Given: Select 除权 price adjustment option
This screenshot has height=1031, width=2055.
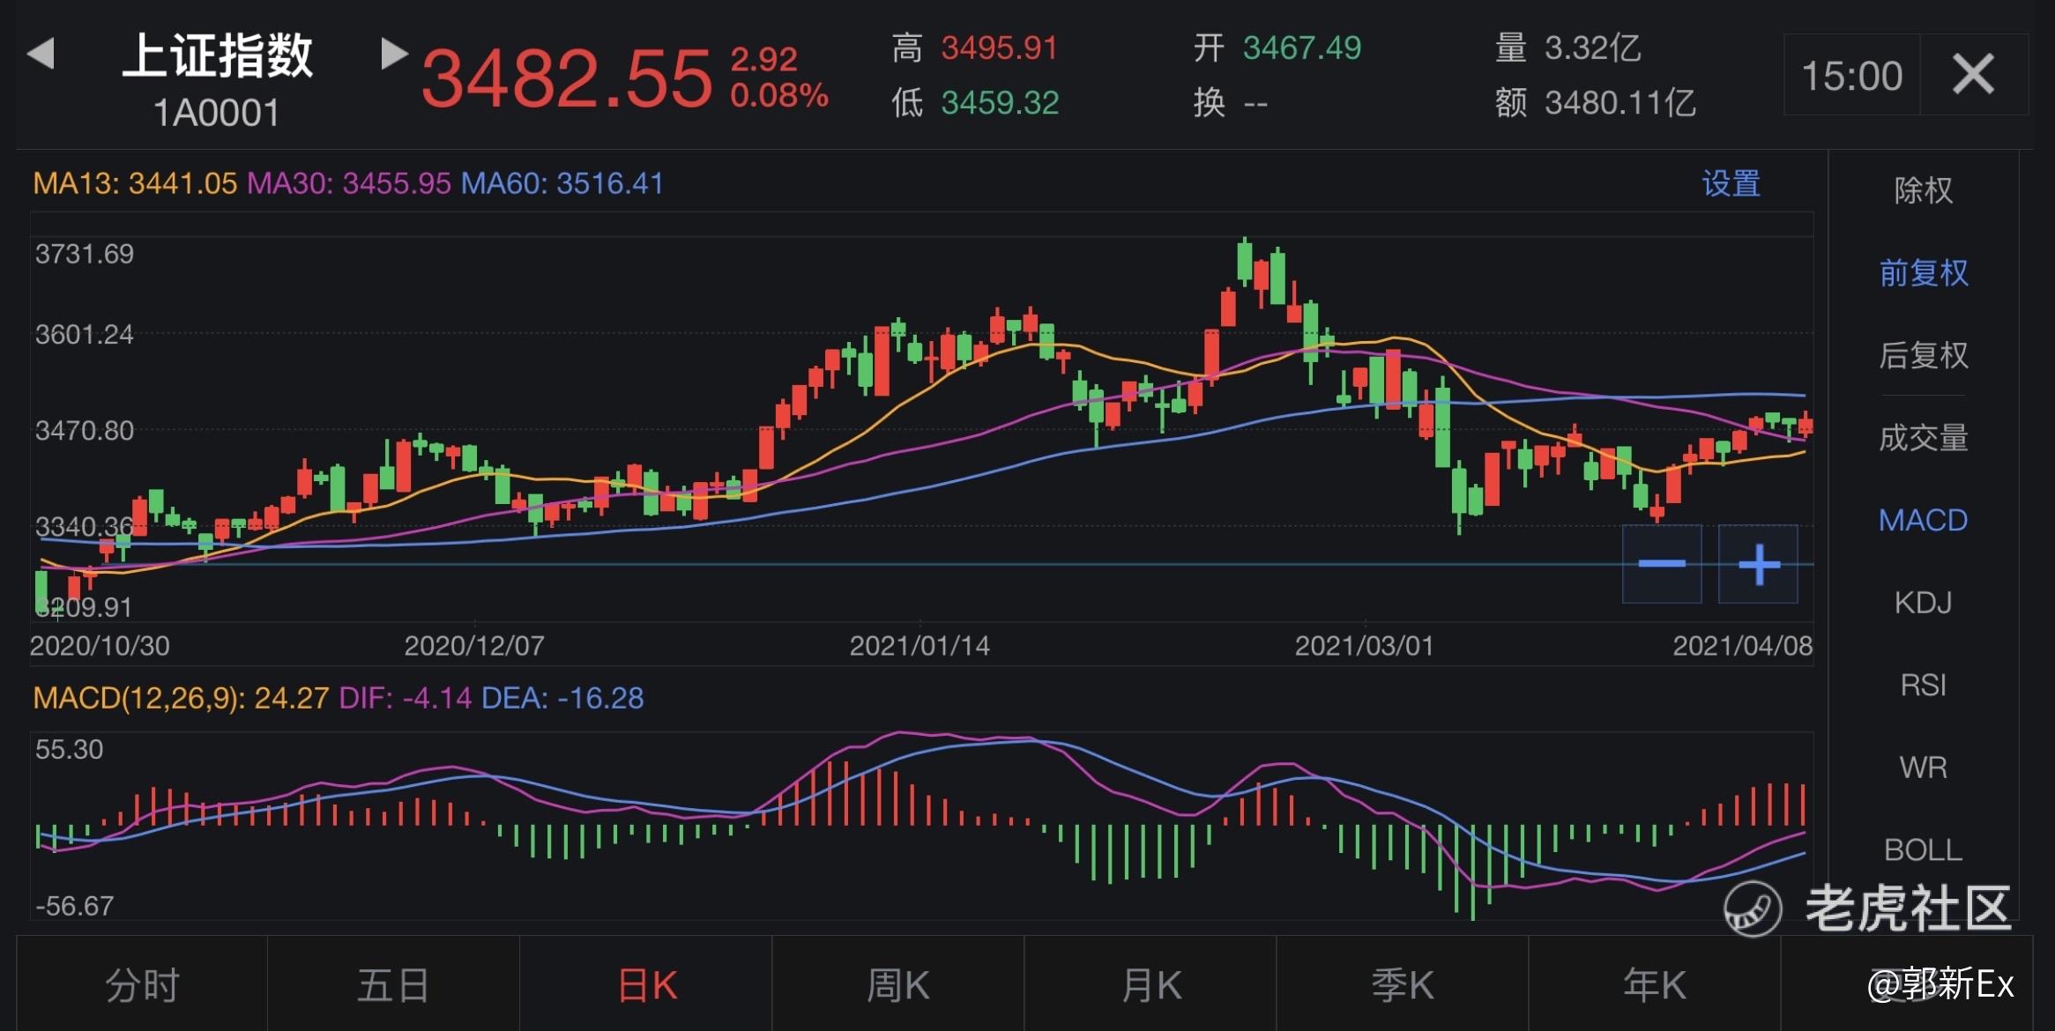Looking at the screenshot, I should [x=1923, y=190].
